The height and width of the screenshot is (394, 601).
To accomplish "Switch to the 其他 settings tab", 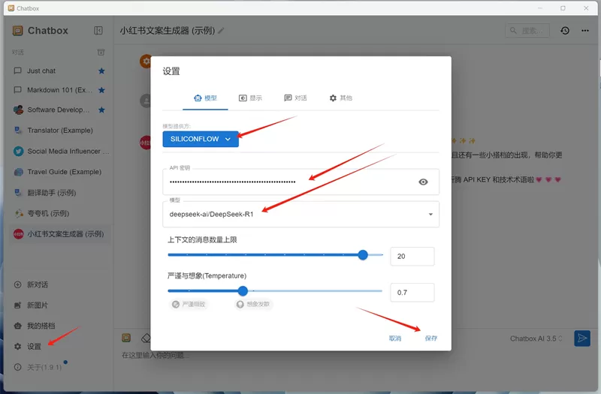I will pos(341,98).
